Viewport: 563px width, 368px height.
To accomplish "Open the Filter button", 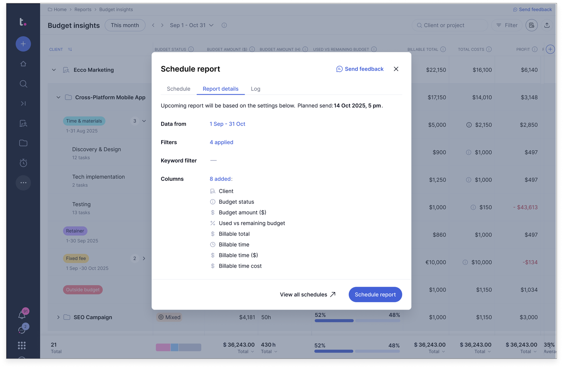I will 507,25.
